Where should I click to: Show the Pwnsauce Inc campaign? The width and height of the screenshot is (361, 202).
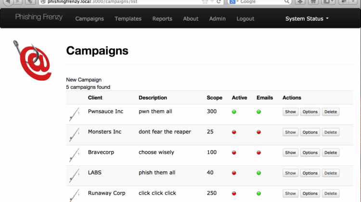tap(290, 112)
